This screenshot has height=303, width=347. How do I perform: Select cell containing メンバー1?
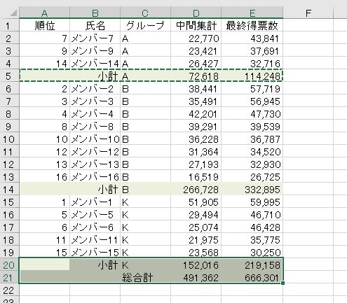[x=95, y=202]
